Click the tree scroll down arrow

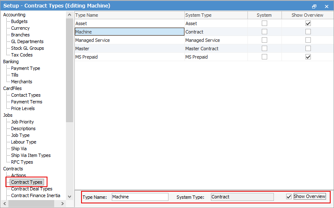69,197
